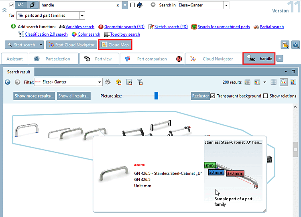This screenshot has height=217, width=301.
Task: Click Show more results button
Action: pos(34,96)
